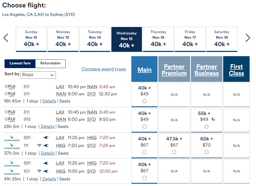Click the right arrow to view later dates

point(248,38)
